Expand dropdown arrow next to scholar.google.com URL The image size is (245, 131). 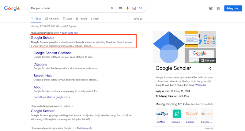tap(61, 33)
